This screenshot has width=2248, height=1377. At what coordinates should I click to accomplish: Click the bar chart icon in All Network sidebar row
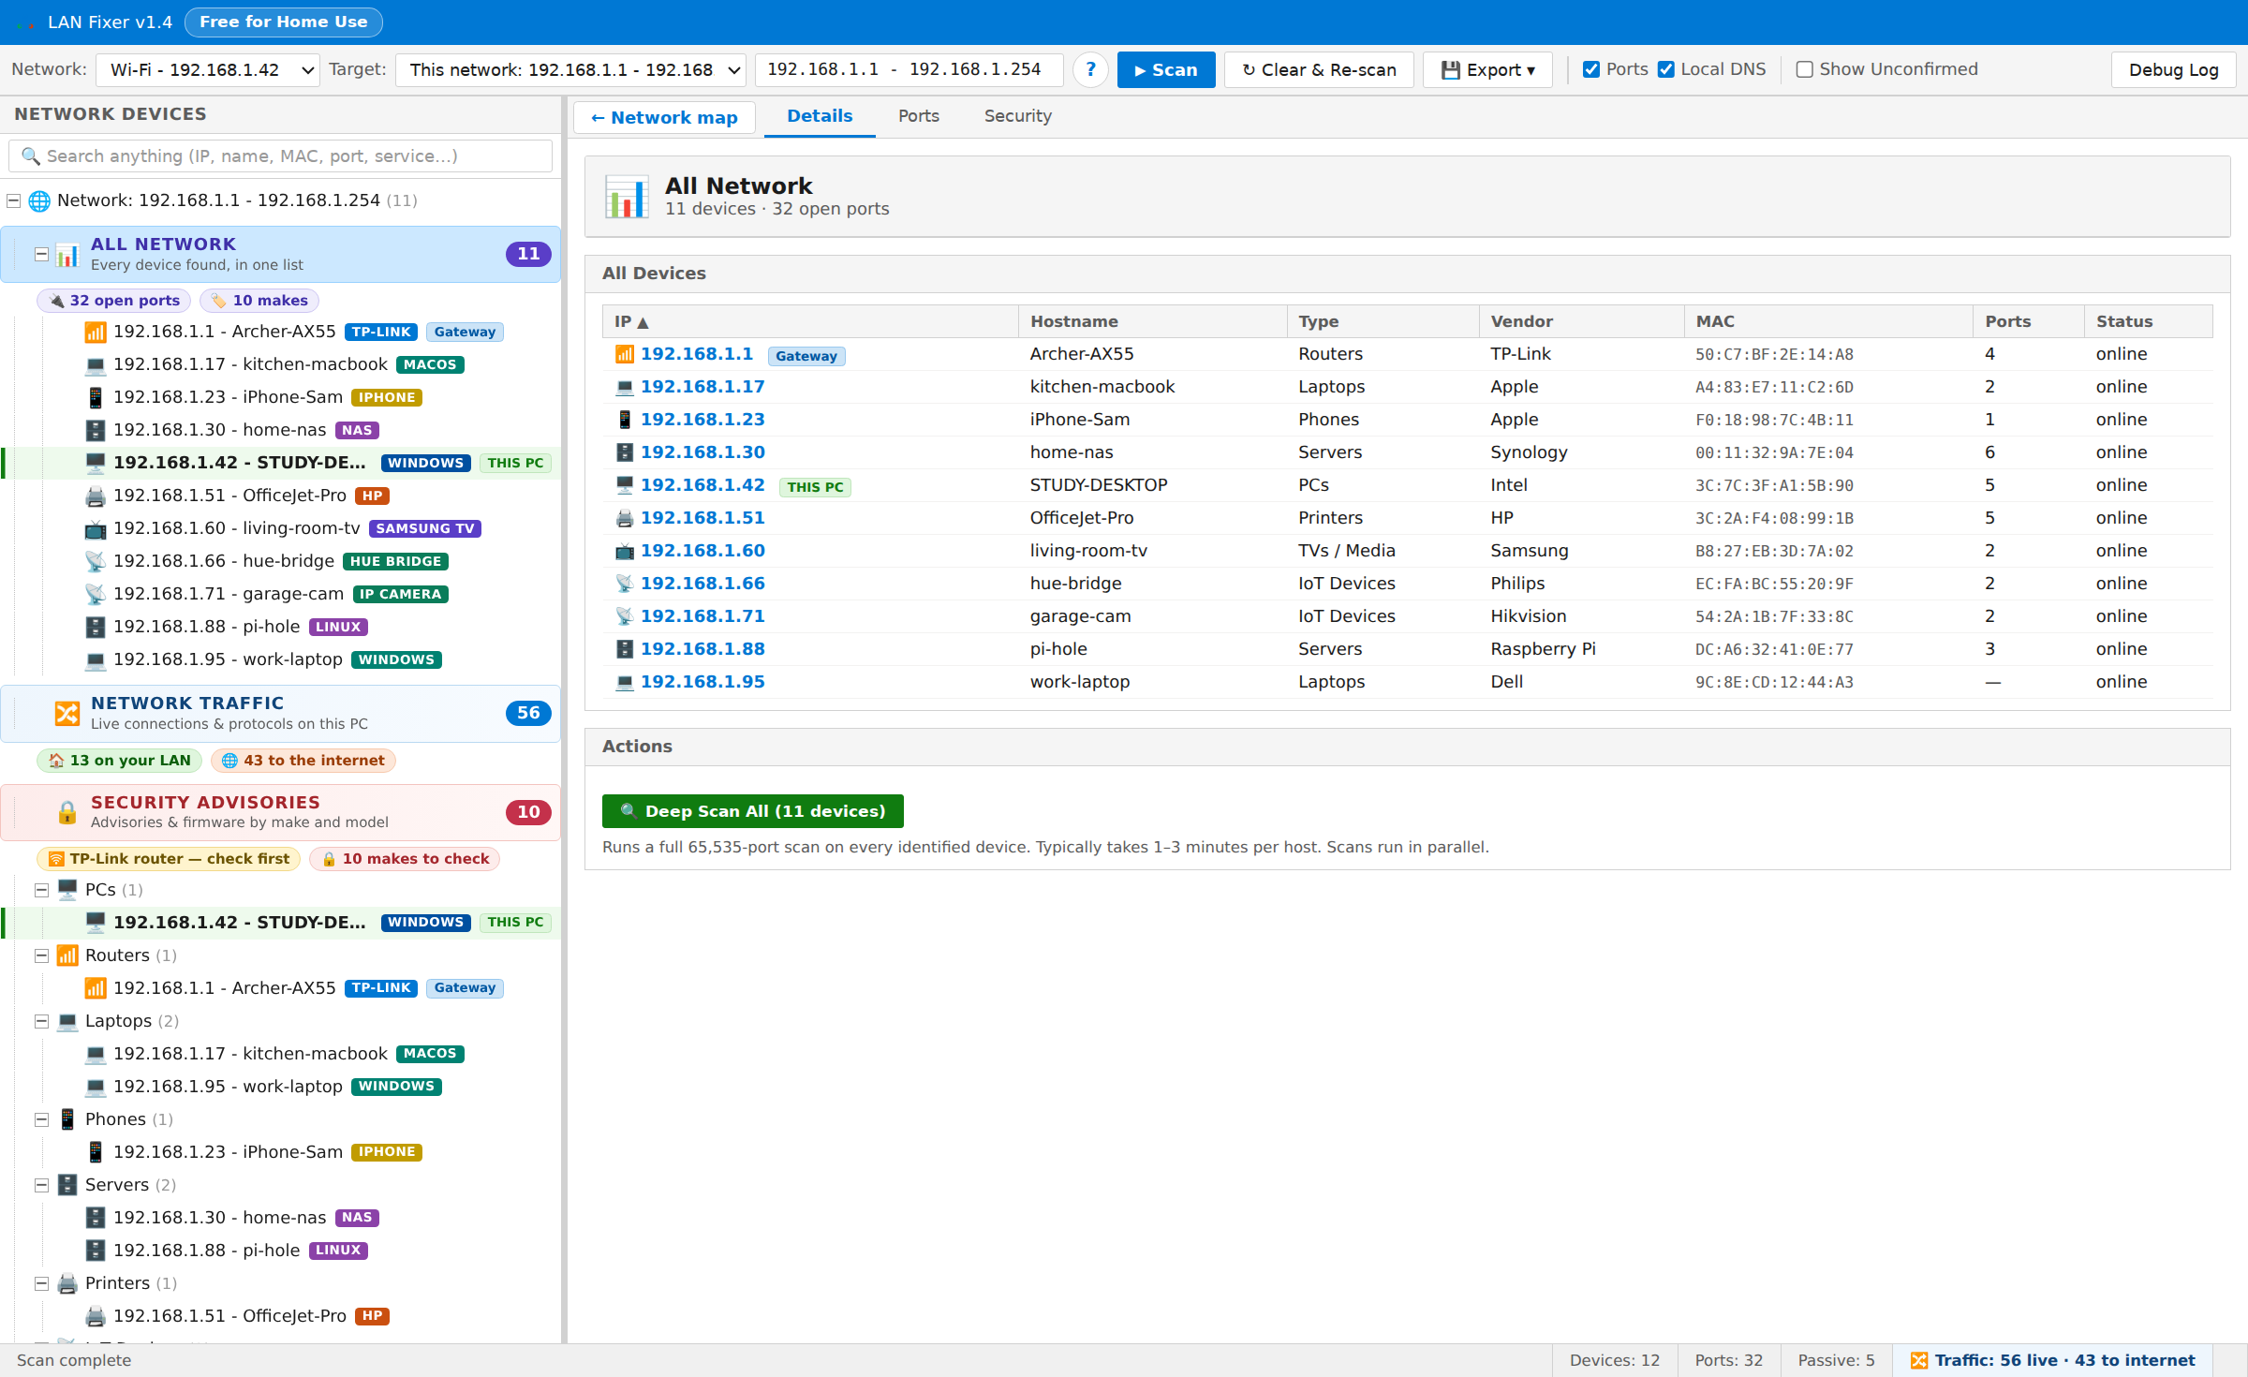(67, 254)
